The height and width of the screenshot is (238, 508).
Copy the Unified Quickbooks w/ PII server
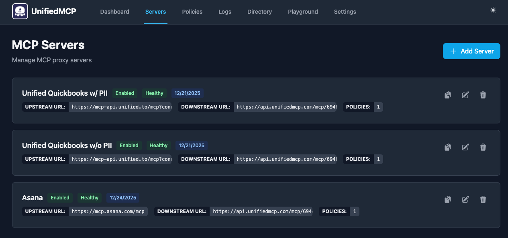coord(448,95)
